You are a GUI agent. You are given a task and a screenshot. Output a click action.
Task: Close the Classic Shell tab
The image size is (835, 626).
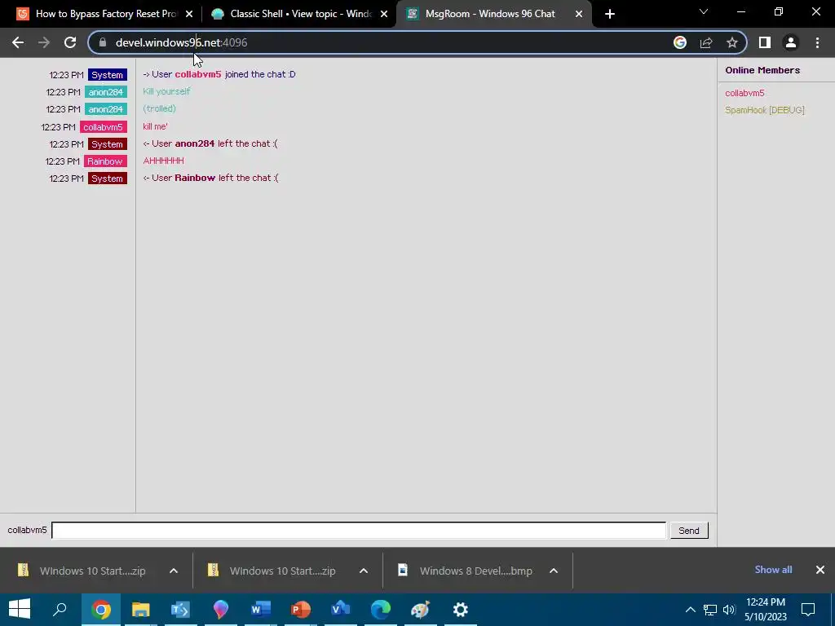[x=384, y=14]
